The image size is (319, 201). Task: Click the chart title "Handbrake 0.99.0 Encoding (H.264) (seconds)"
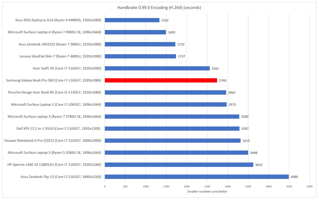point(159,7)
